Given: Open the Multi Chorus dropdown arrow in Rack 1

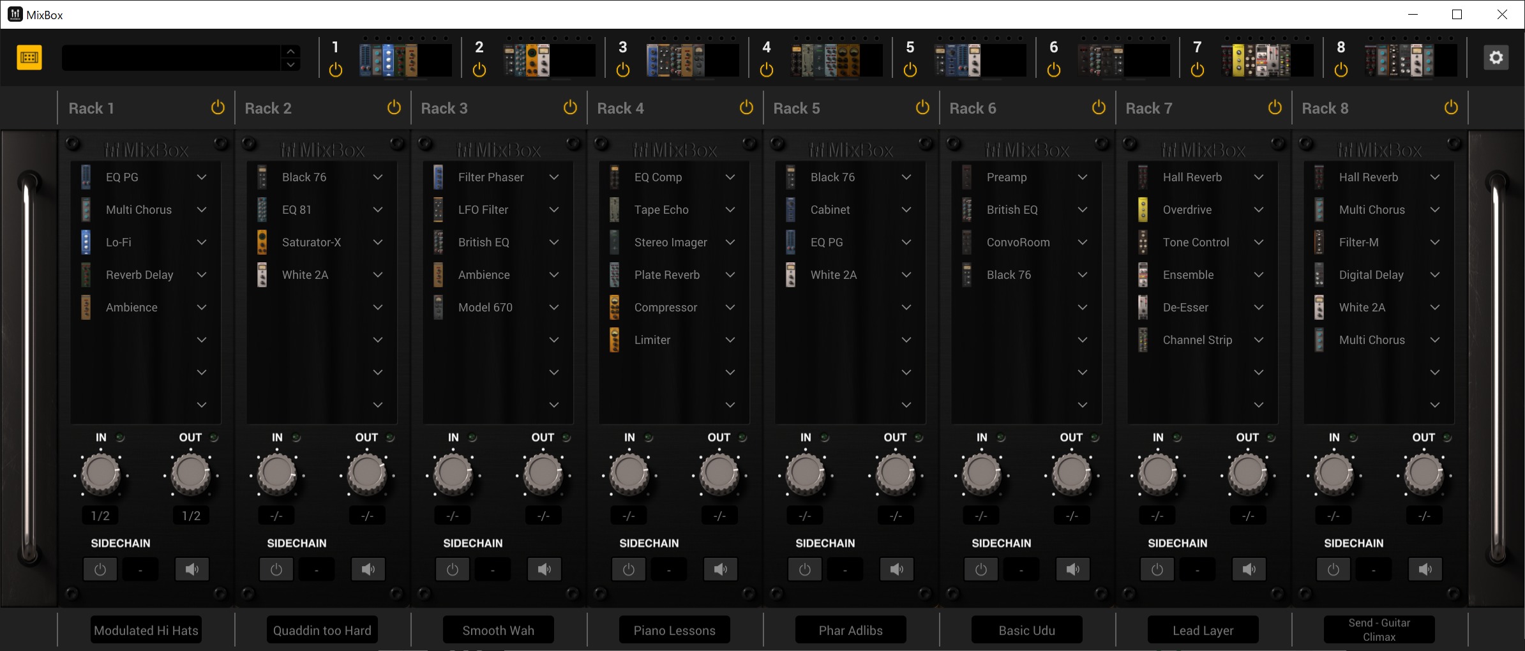Looking at the screenshot, I should [x=202, y=209].
